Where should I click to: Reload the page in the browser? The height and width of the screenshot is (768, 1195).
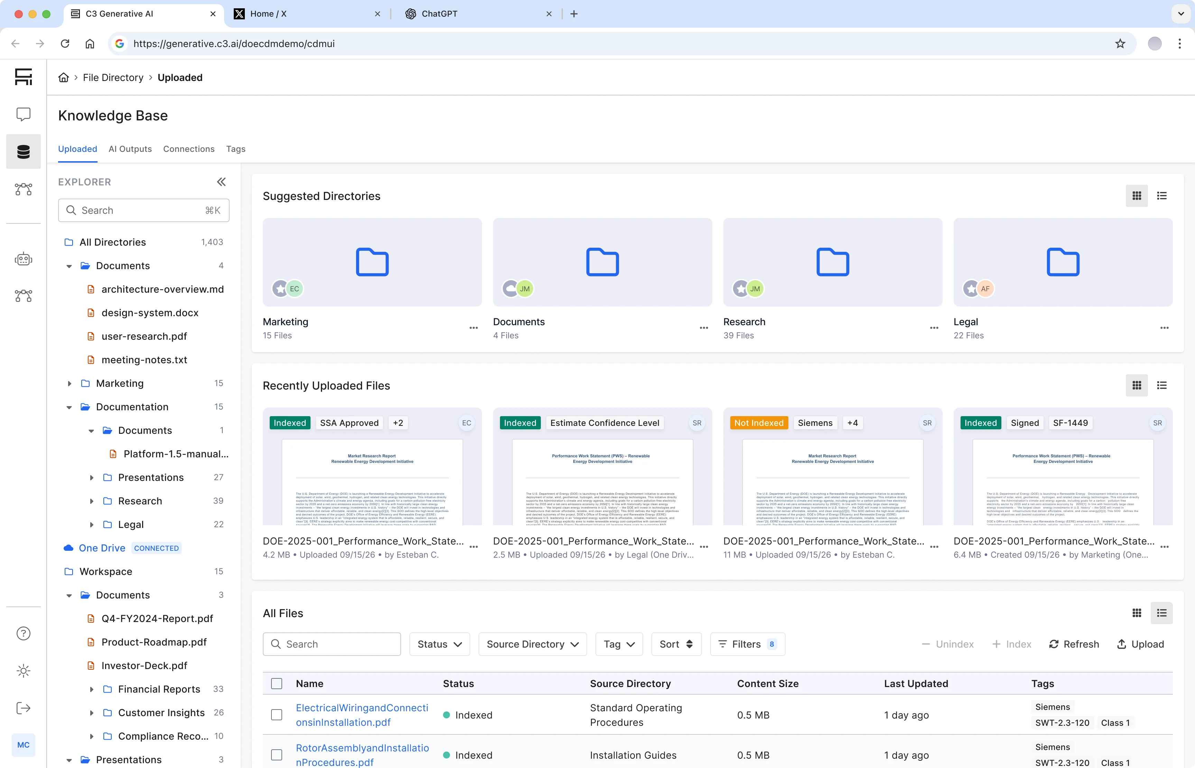pyautogui.click(x=65, y=43)
